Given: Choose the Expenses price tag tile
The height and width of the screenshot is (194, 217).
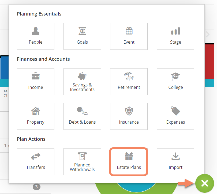Looking at the screenshot, I should click(175, 116).
